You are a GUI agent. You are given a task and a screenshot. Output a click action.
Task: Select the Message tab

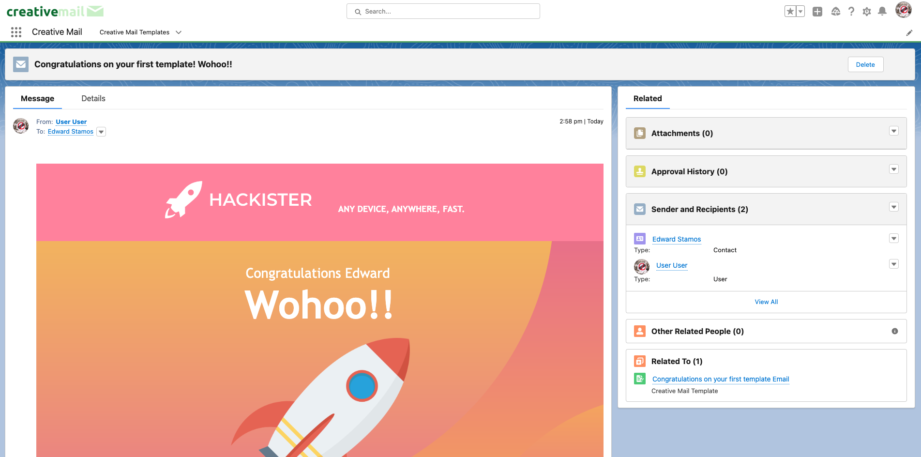[x=37, y=98]
